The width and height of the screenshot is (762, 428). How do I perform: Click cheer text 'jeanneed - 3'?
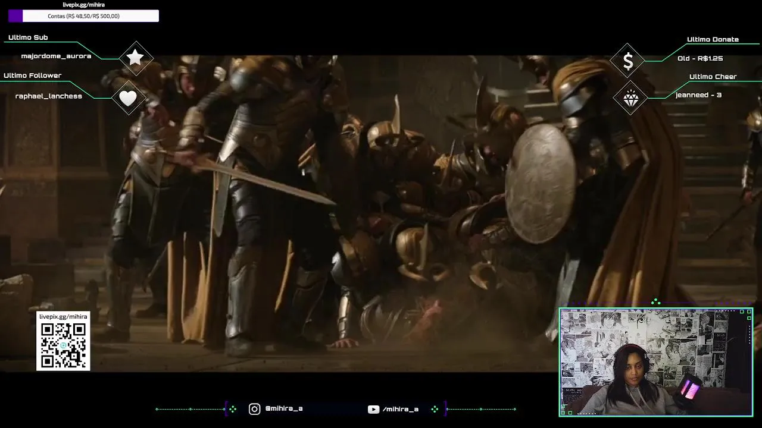point(698,95)
